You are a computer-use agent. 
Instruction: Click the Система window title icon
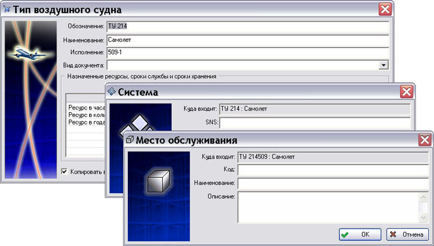pyautogui.click(x=112, y=91)
